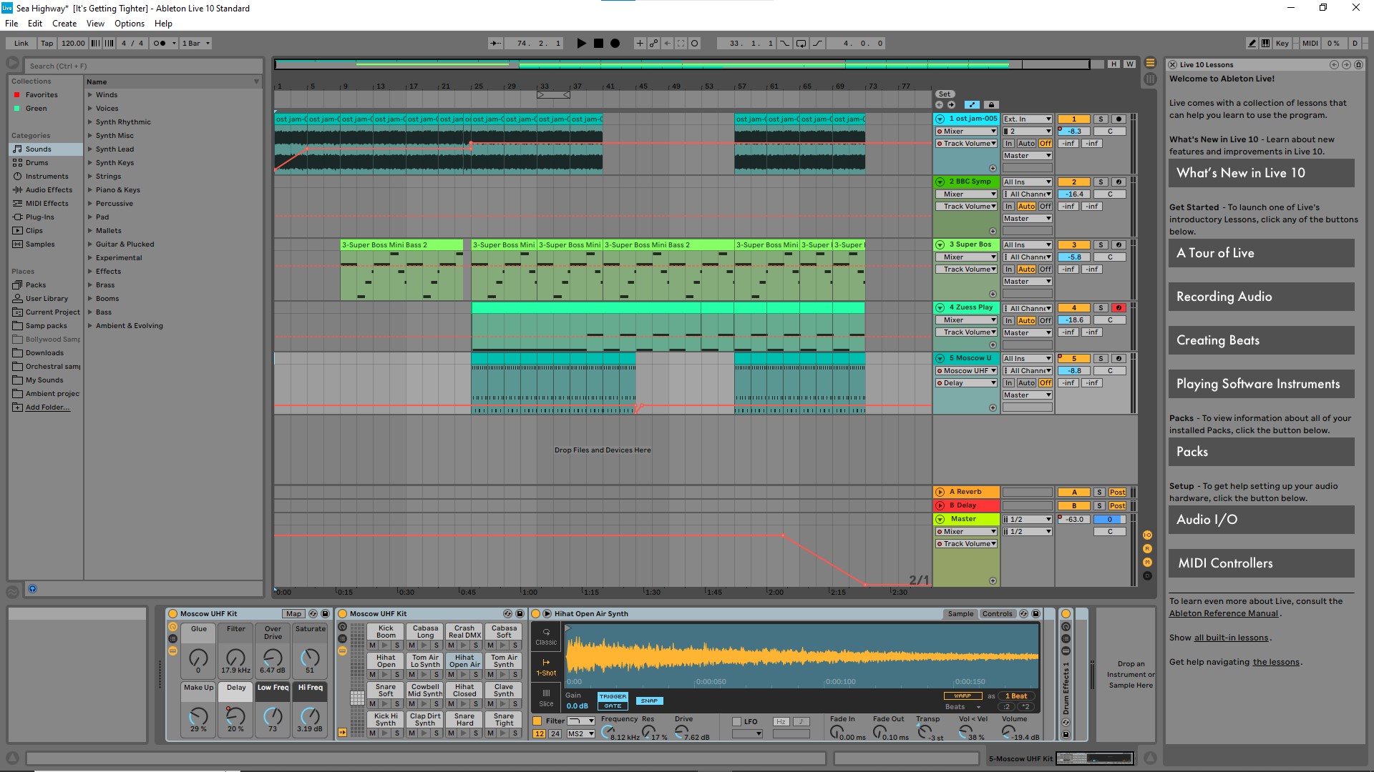Click the metronome toggle button
This screenshot has width=1374, height=772.
click(x=160, y=44)
